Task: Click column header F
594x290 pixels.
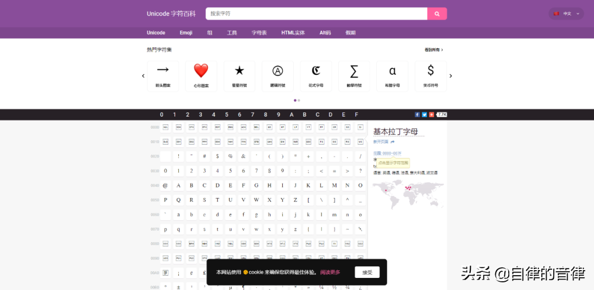Action: 356,114
